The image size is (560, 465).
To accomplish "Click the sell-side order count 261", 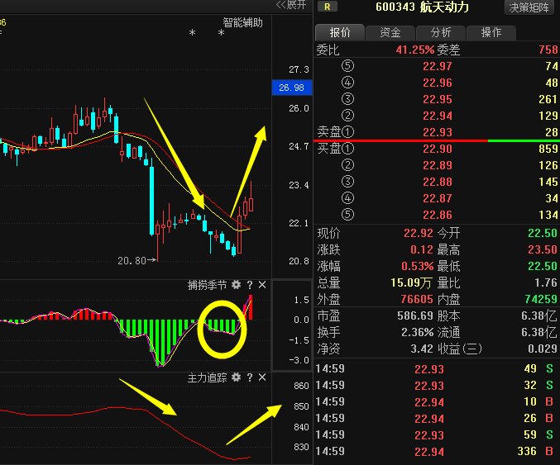I will [548, 99].
